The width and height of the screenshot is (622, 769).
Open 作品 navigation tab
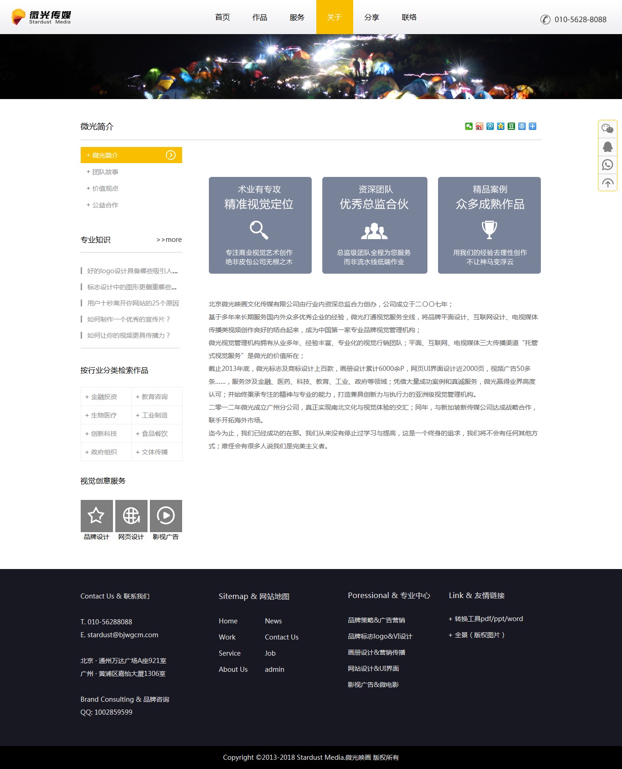[260, 17]
